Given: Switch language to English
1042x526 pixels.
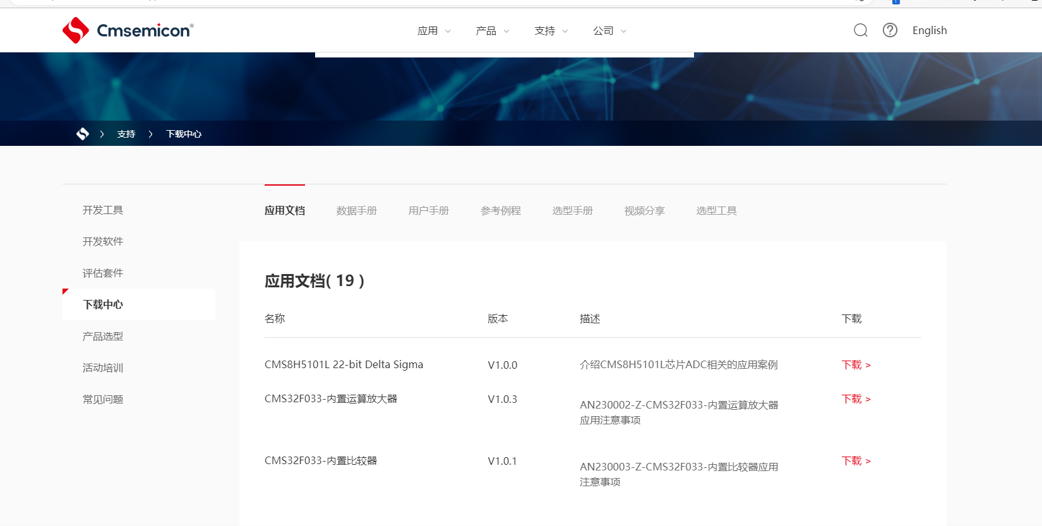Looking at the screenshot, I should coord(929,30).
